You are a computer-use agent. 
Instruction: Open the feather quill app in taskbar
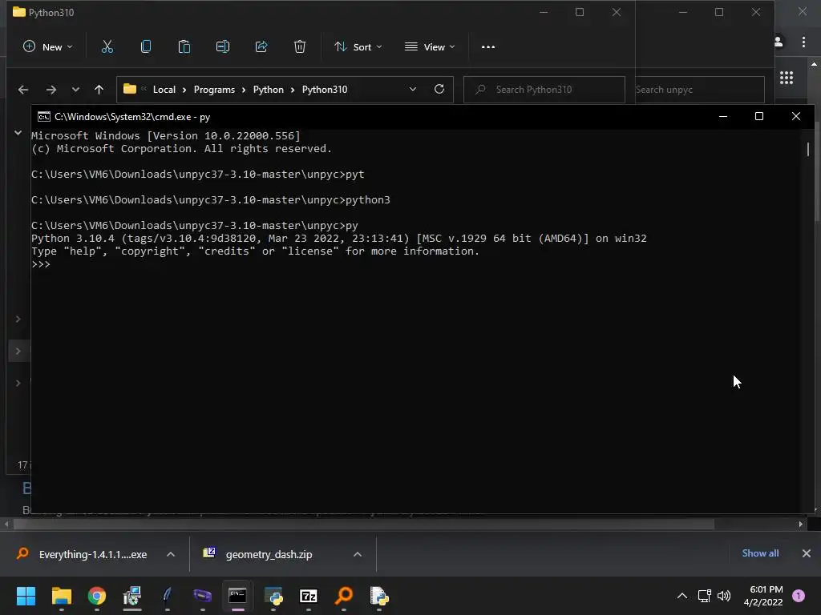coord(167,596)
